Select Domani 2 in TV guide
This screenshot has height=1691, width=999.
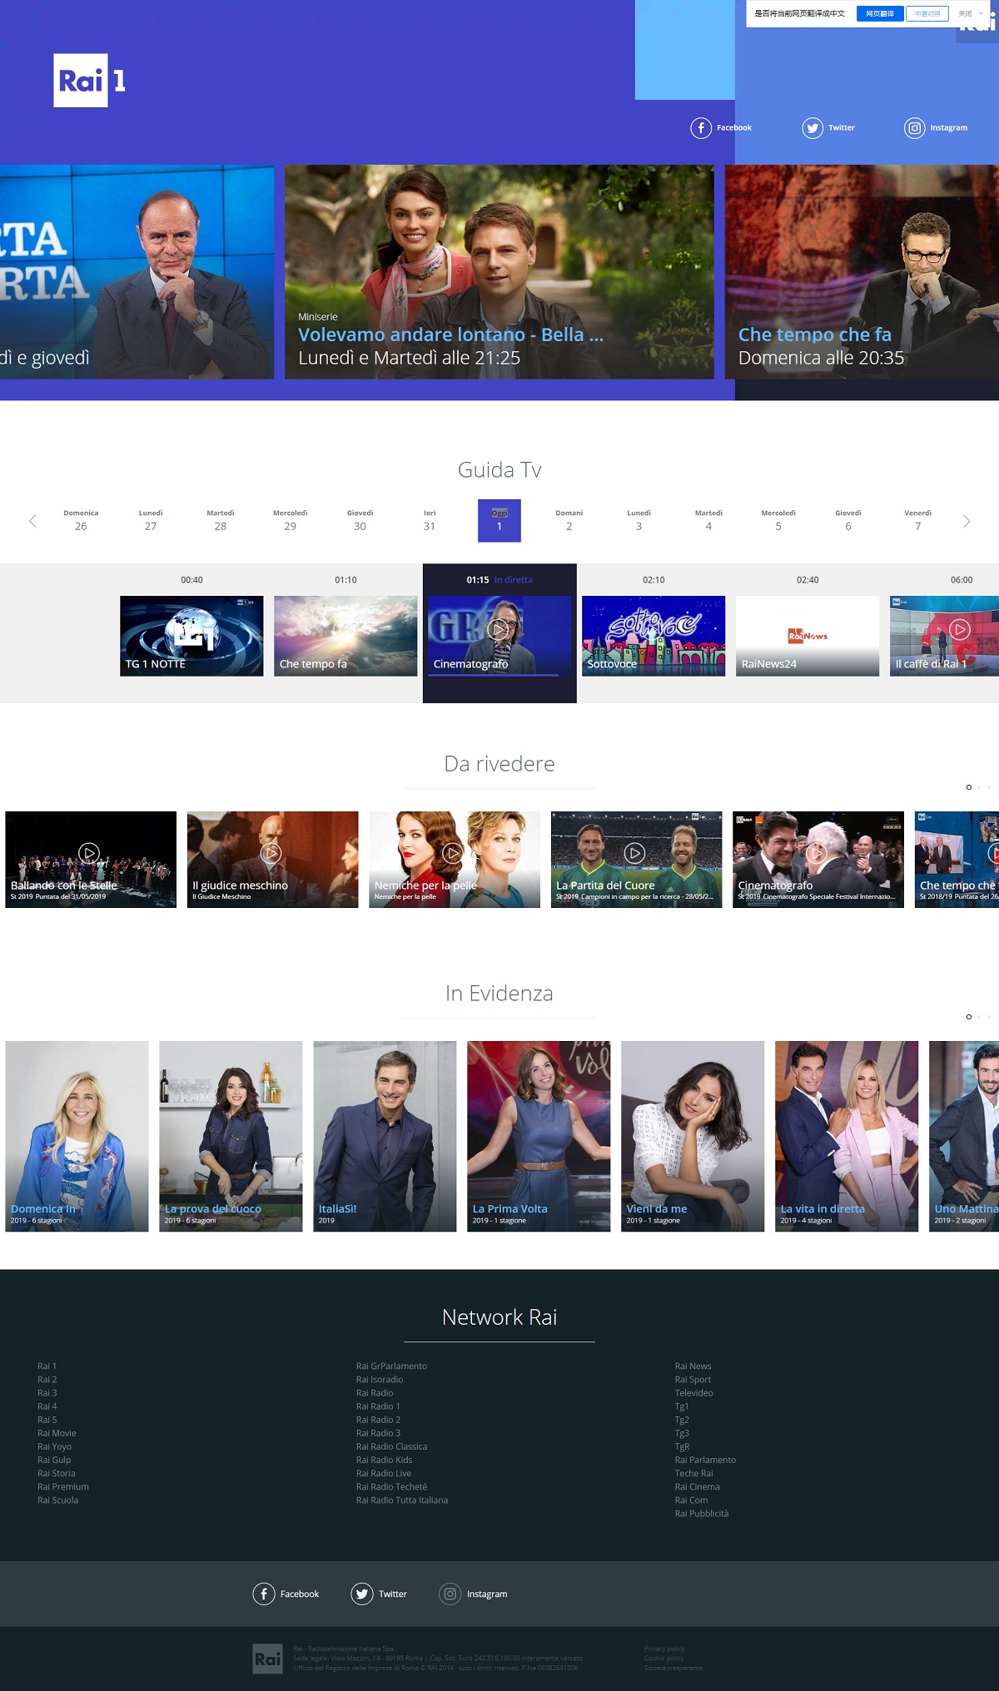pyautogui.click(x=569, y=520)
